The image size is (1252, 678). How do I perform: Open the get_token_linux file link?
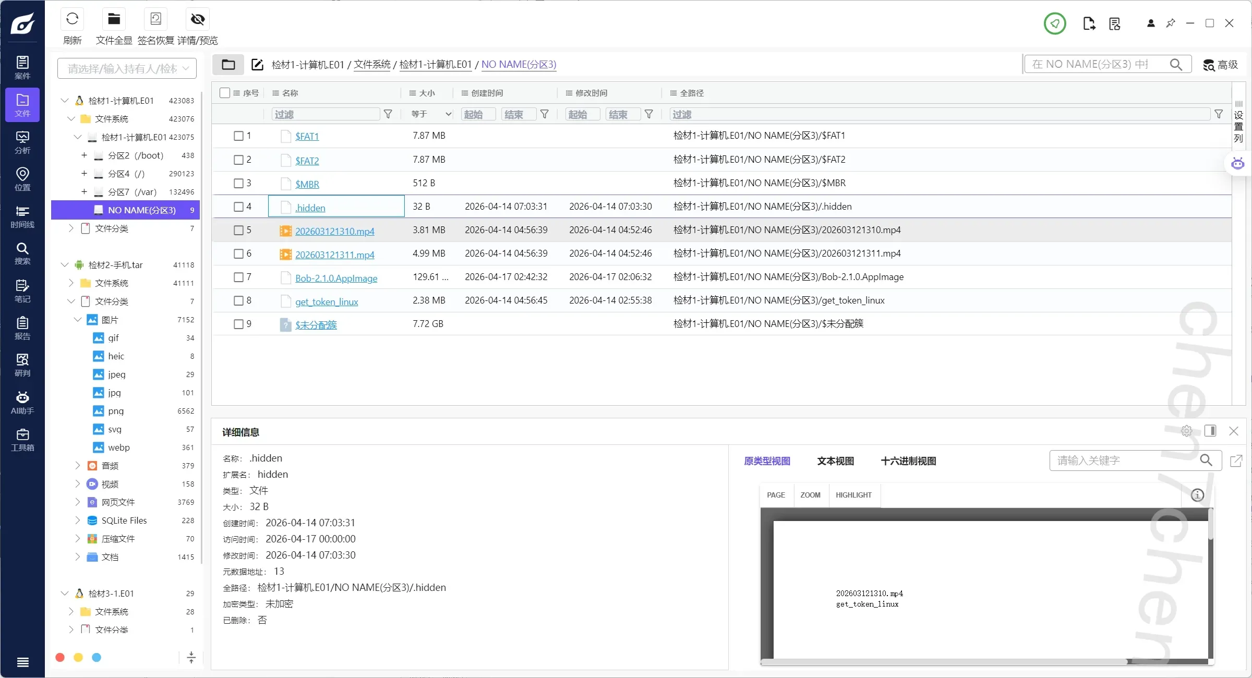tap(327, 301)
